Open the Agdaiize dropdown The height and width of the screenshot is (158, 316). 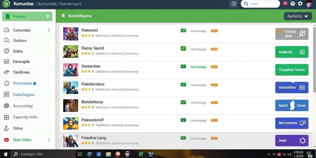[298, 16]
